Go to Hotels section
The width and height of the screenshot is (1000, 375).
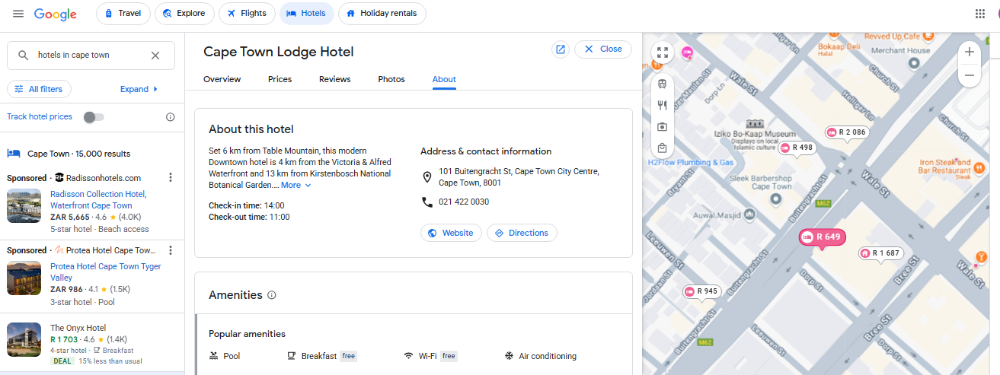click(307, 14)
